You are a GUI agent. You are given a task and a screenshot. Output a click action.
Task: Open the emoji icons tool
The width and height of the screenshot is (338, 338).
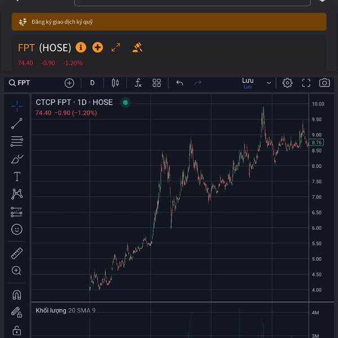pyautogui.click(x=16, y=229)
